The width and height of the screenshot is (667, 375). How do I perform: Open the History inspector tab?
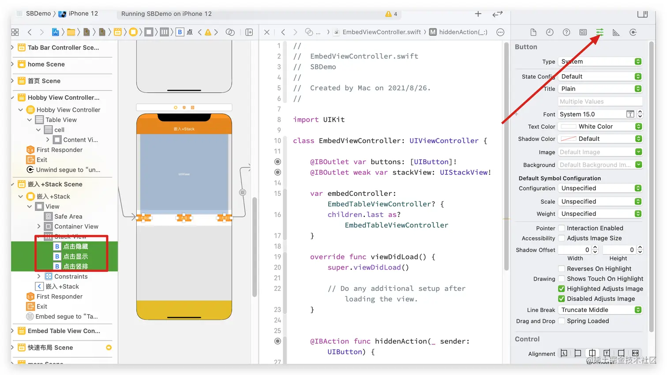point(550,32)
